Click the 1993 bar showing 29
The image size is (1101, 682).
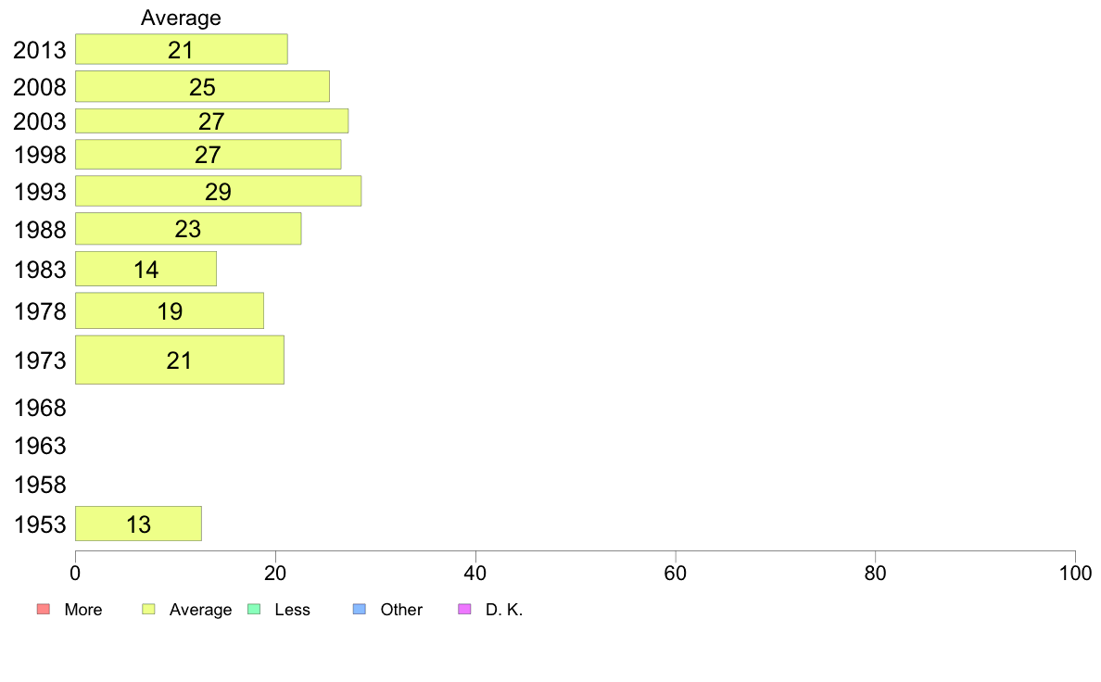(219, 191)
